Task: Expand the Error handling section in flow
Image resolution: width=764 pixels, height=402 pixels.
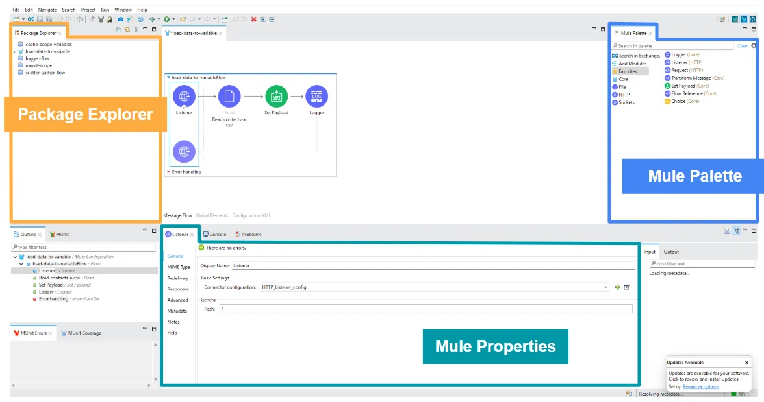Action: (169, 172)
